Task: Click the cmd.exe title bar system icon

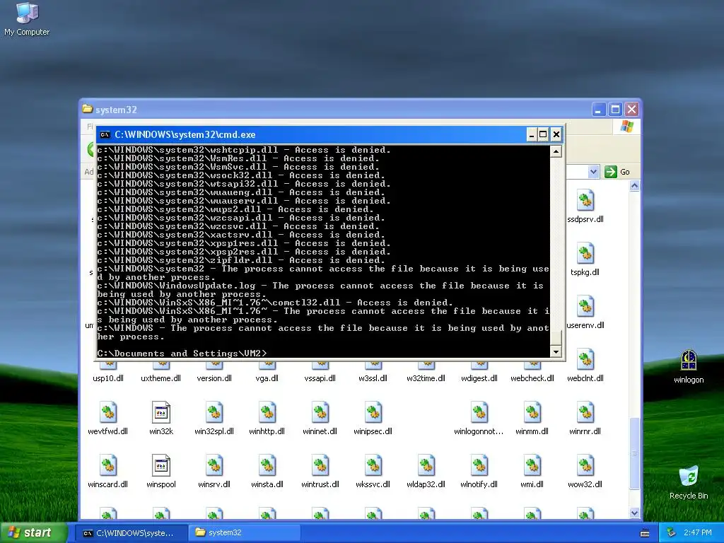Action: (105, 135)
